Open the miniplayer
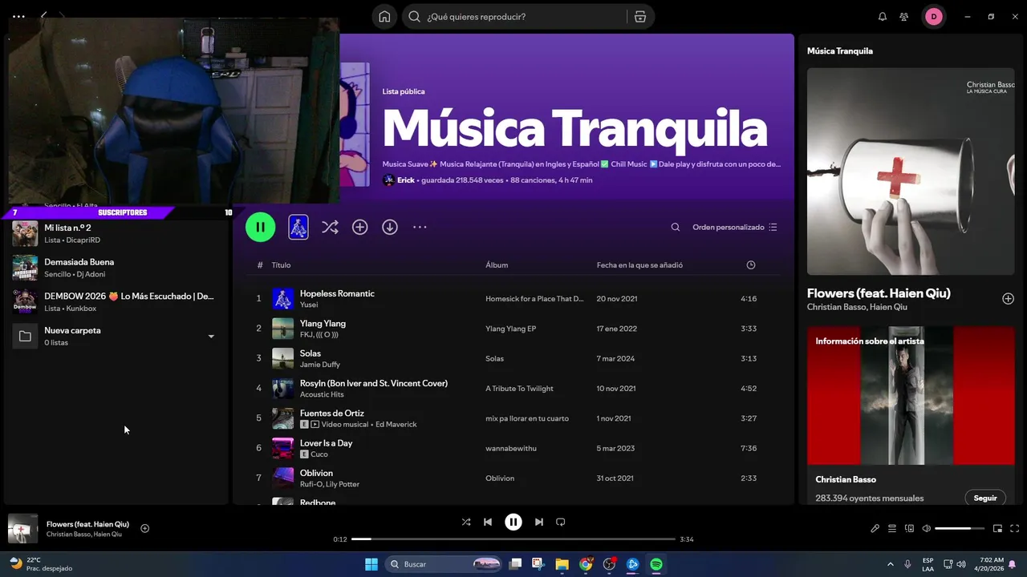Screen dimensions: 1027x577 997,528
